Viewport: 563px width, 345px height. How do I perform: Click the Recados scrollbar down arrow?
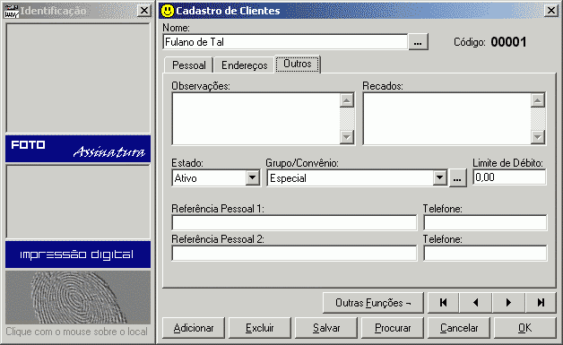pyautogui.click(x=538, y=137)
